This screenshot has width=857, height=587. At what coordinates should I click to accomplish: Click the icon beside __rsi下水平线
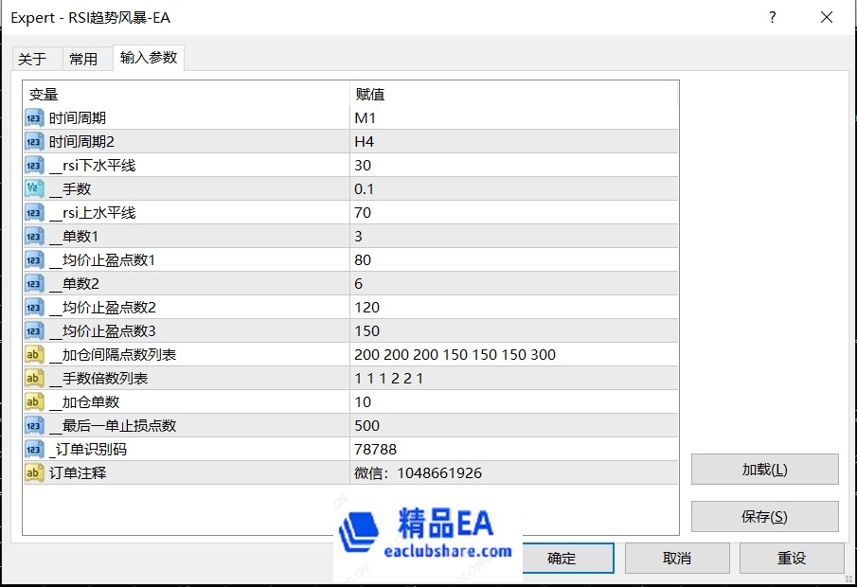34,165
